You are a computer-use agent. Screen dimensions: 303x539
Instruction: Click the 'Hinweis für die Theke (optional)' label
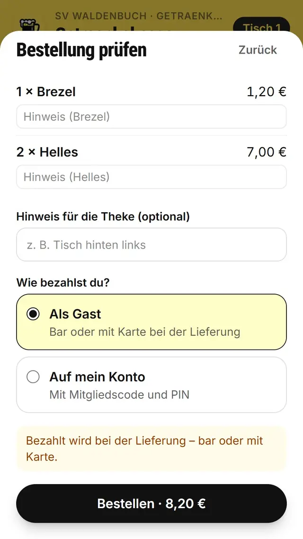pos(103,216)
